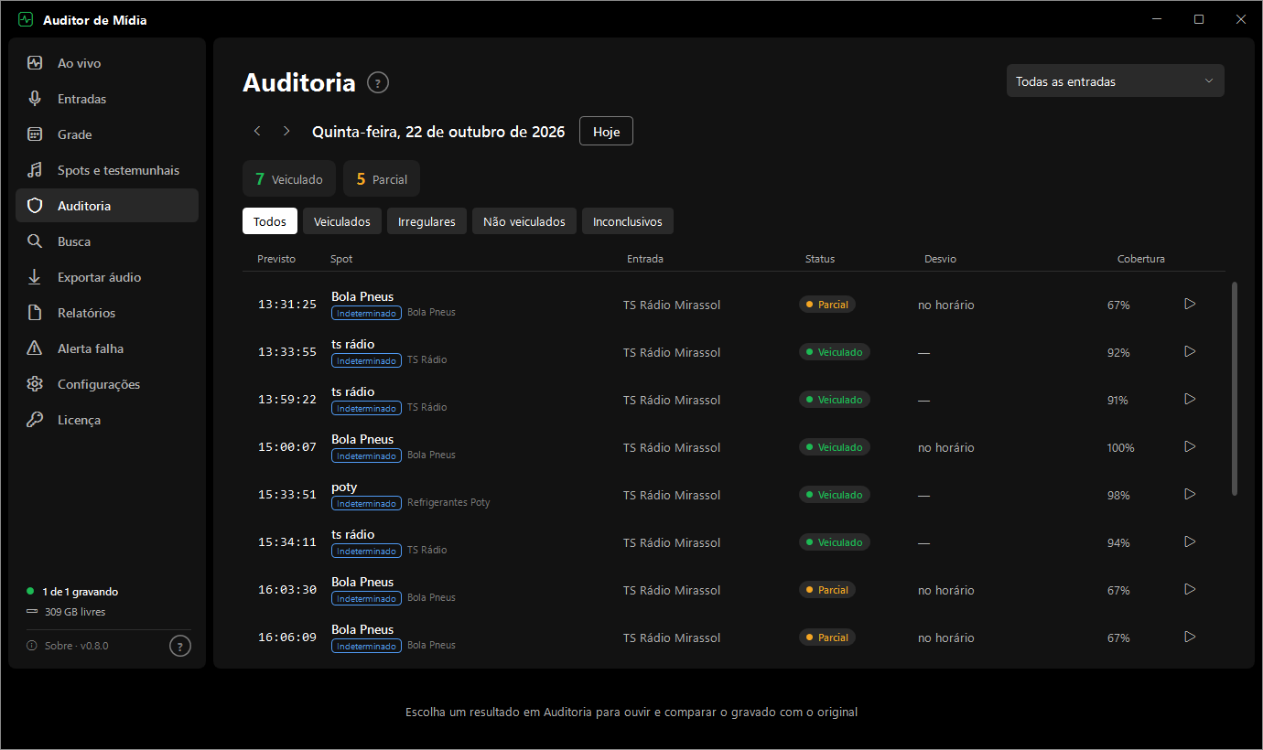Screen dimensions: 1263x750
Task: Play the 15:00:07 Bola Pneus recording
Action: pyautogui.click(x=1190, y=446)
